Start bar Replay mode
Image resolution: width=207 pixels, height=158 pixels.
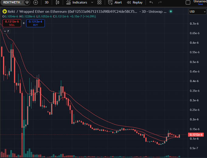pyautogui.click(x=135, y=2)
